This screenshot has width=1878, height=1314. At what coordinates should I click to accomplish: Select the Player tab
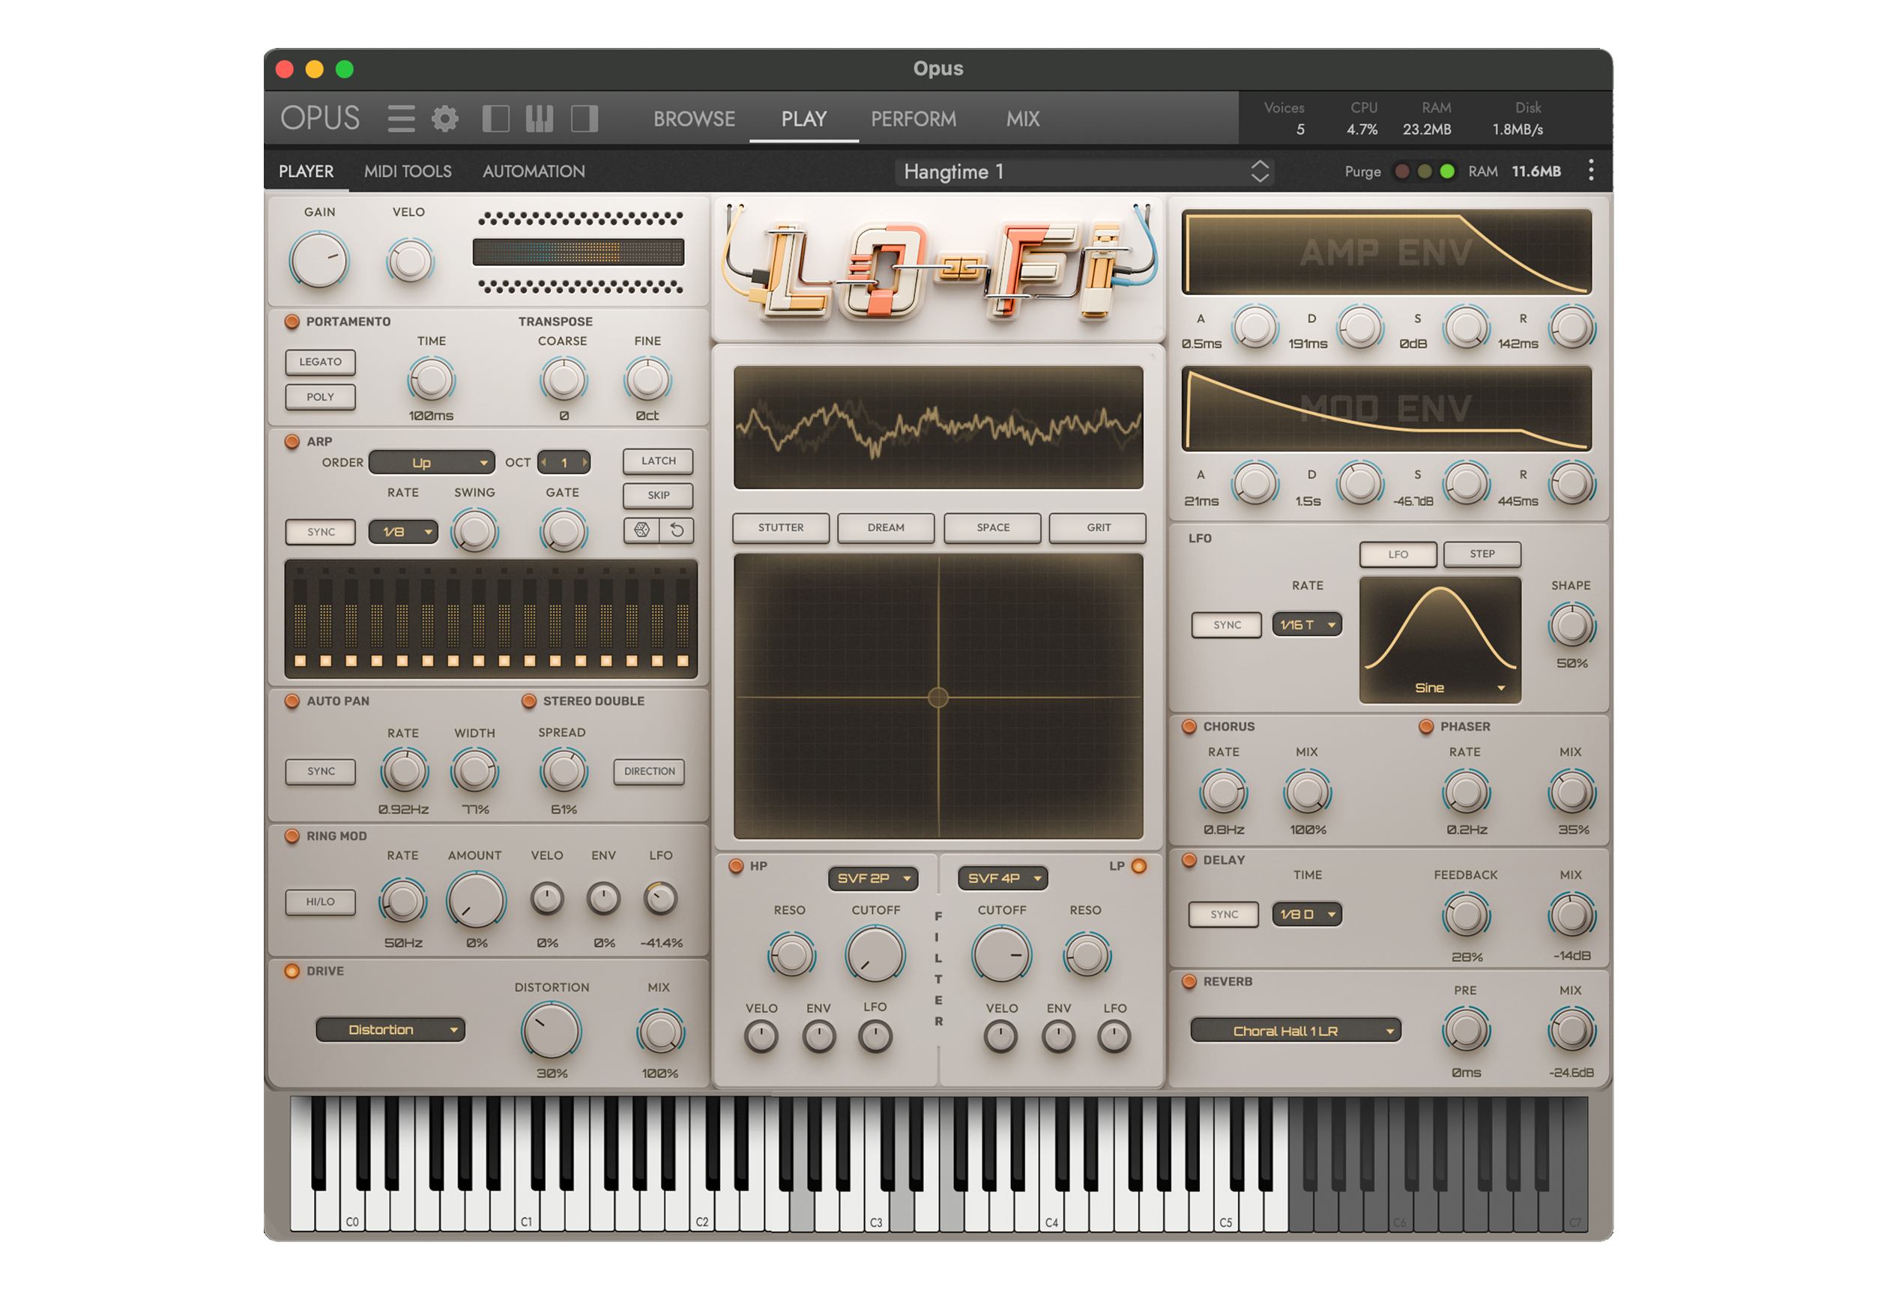pyautogui.click(x=306, y=171)
